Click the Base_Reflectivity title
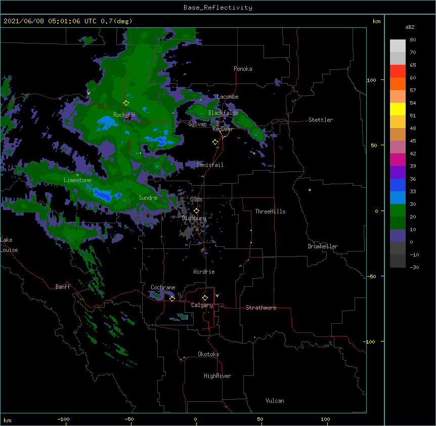Image resolution: width=436 pixels, height=426 pixels. click(218, 8)
